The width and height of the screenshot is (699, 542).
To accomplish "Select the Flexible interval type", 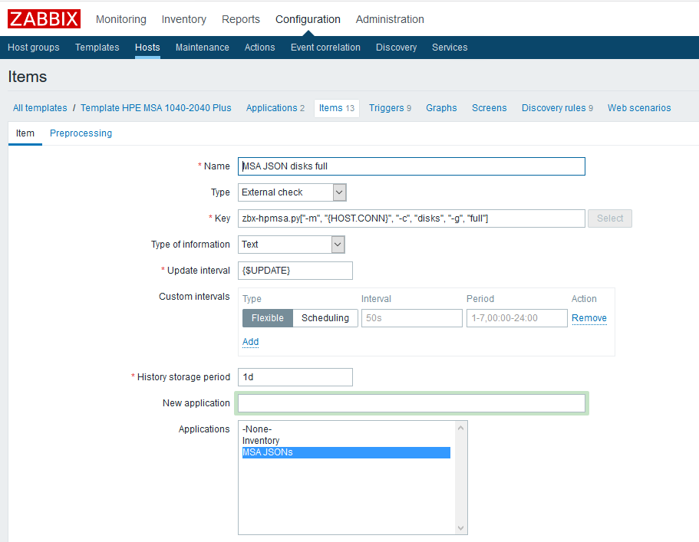I will click(267, 317).
